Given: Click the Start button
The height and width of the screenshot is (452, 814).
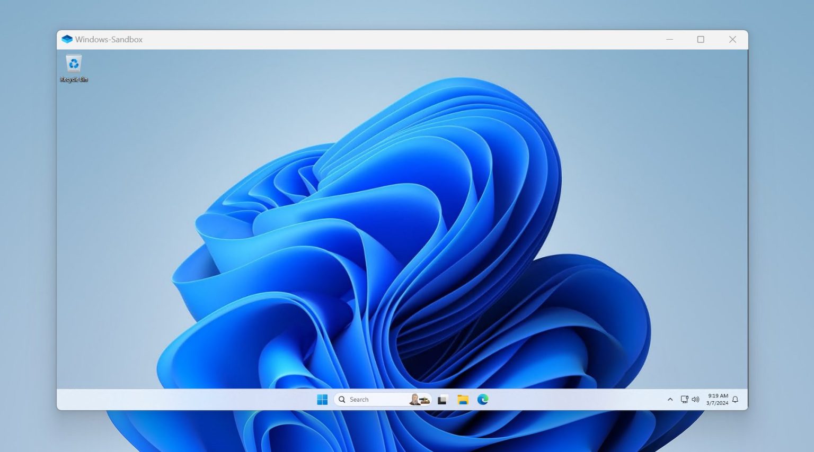Looking at the screenshot, I should click(322, 400).
